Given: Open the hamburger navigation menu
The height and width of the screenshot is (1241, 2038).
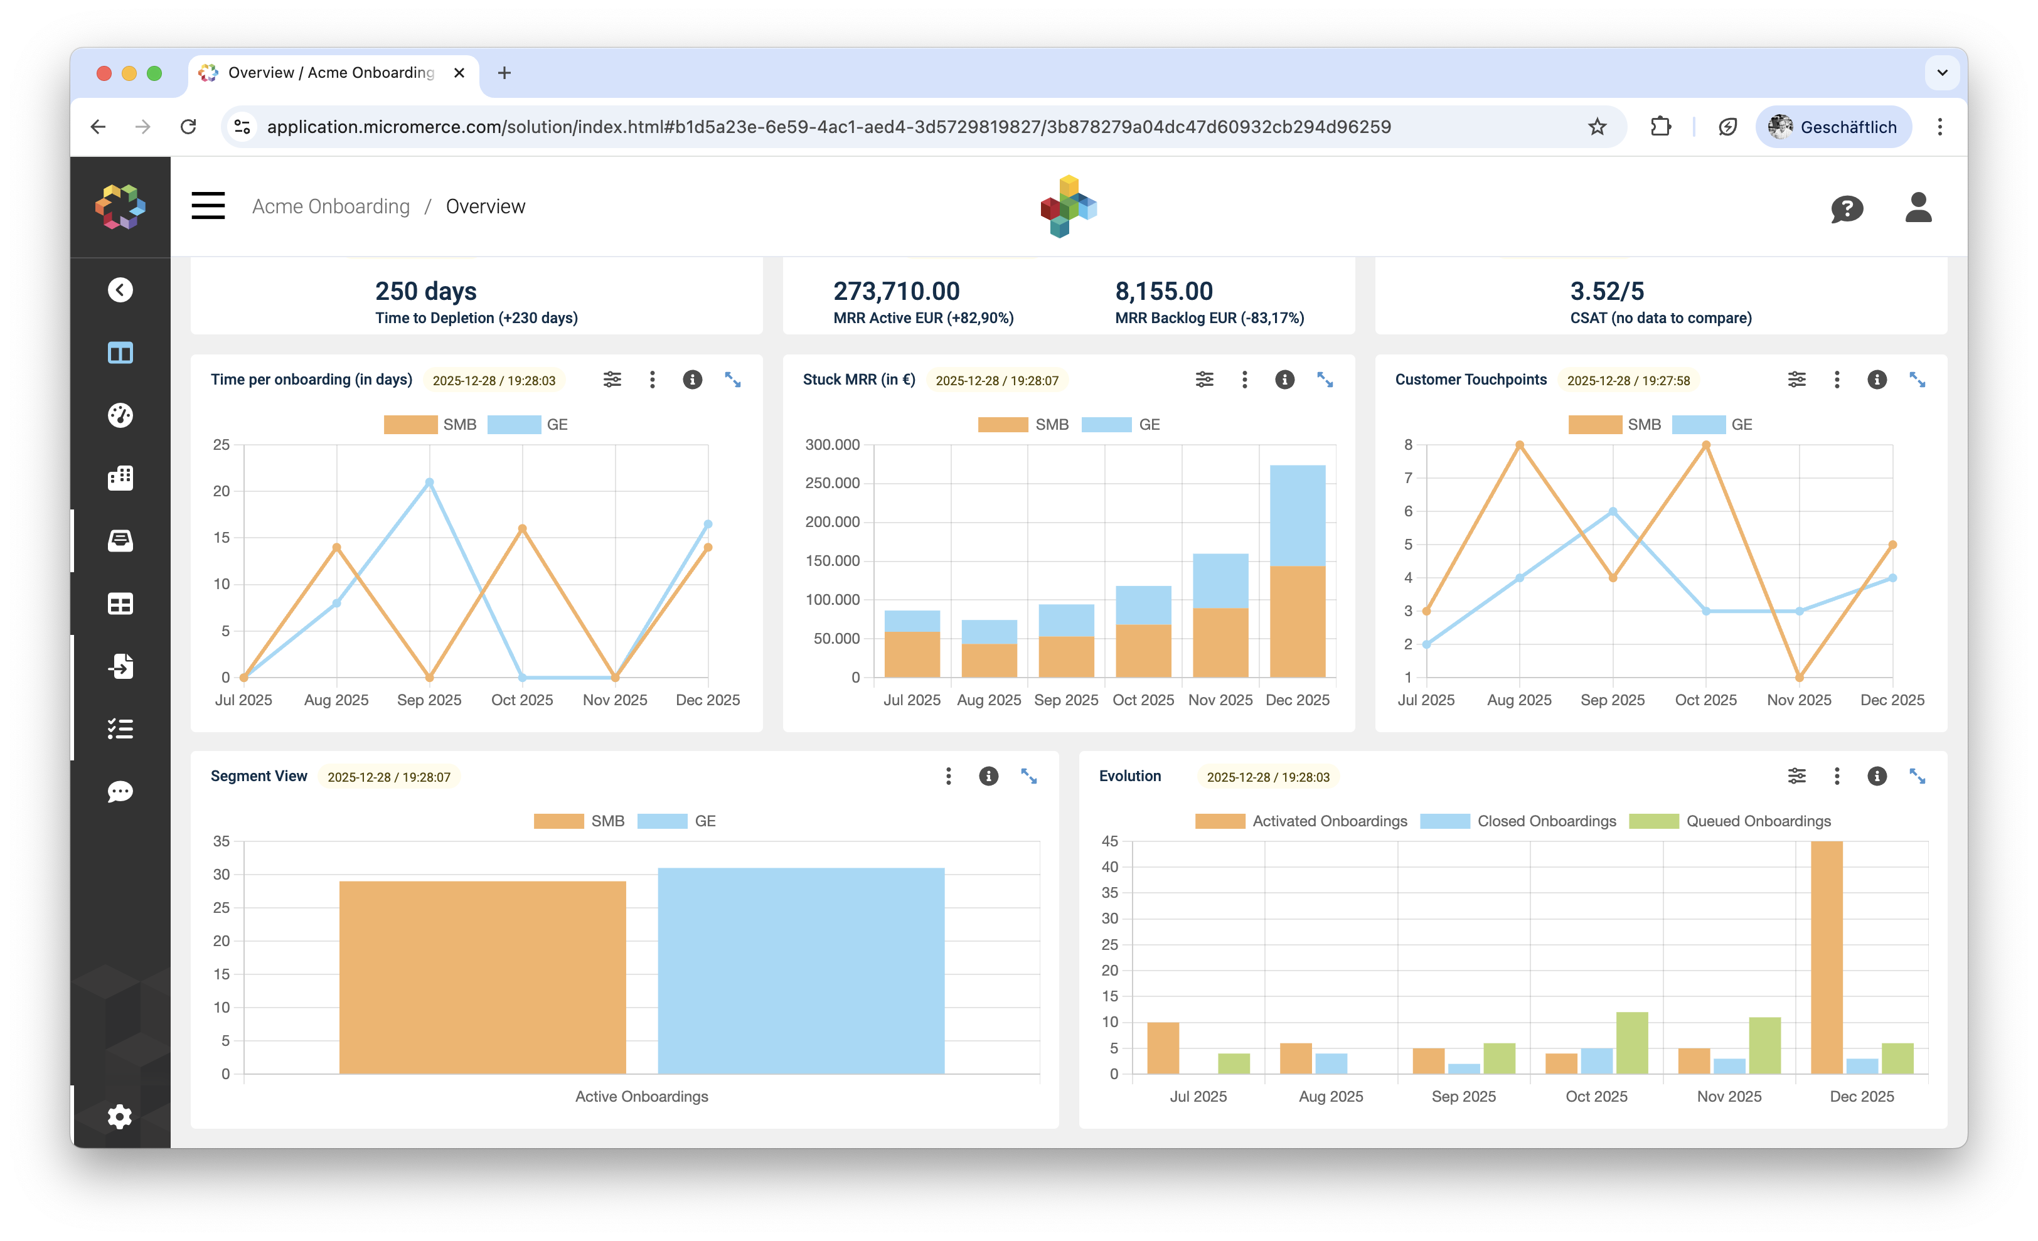Looking at the screenshot, I should [208, 206].
